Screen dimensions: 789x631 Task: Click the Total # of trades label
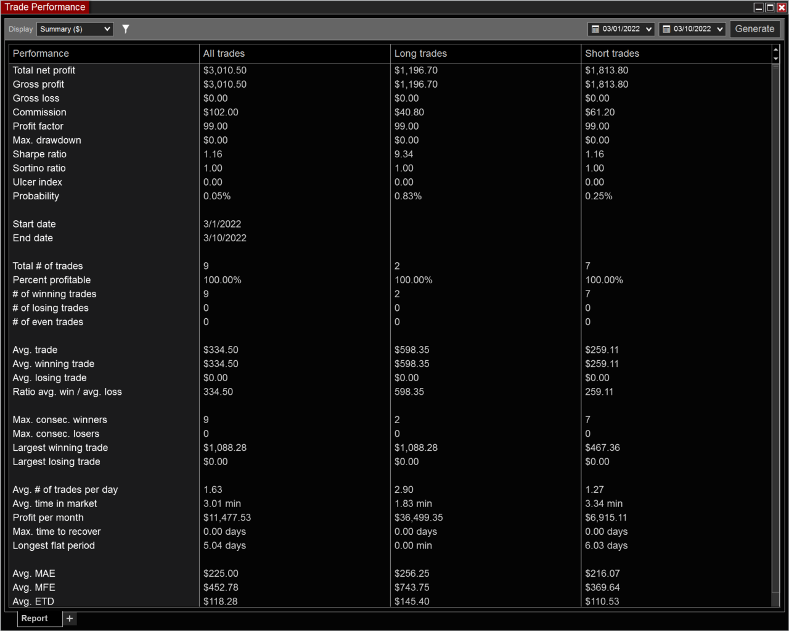coord(47,266)
